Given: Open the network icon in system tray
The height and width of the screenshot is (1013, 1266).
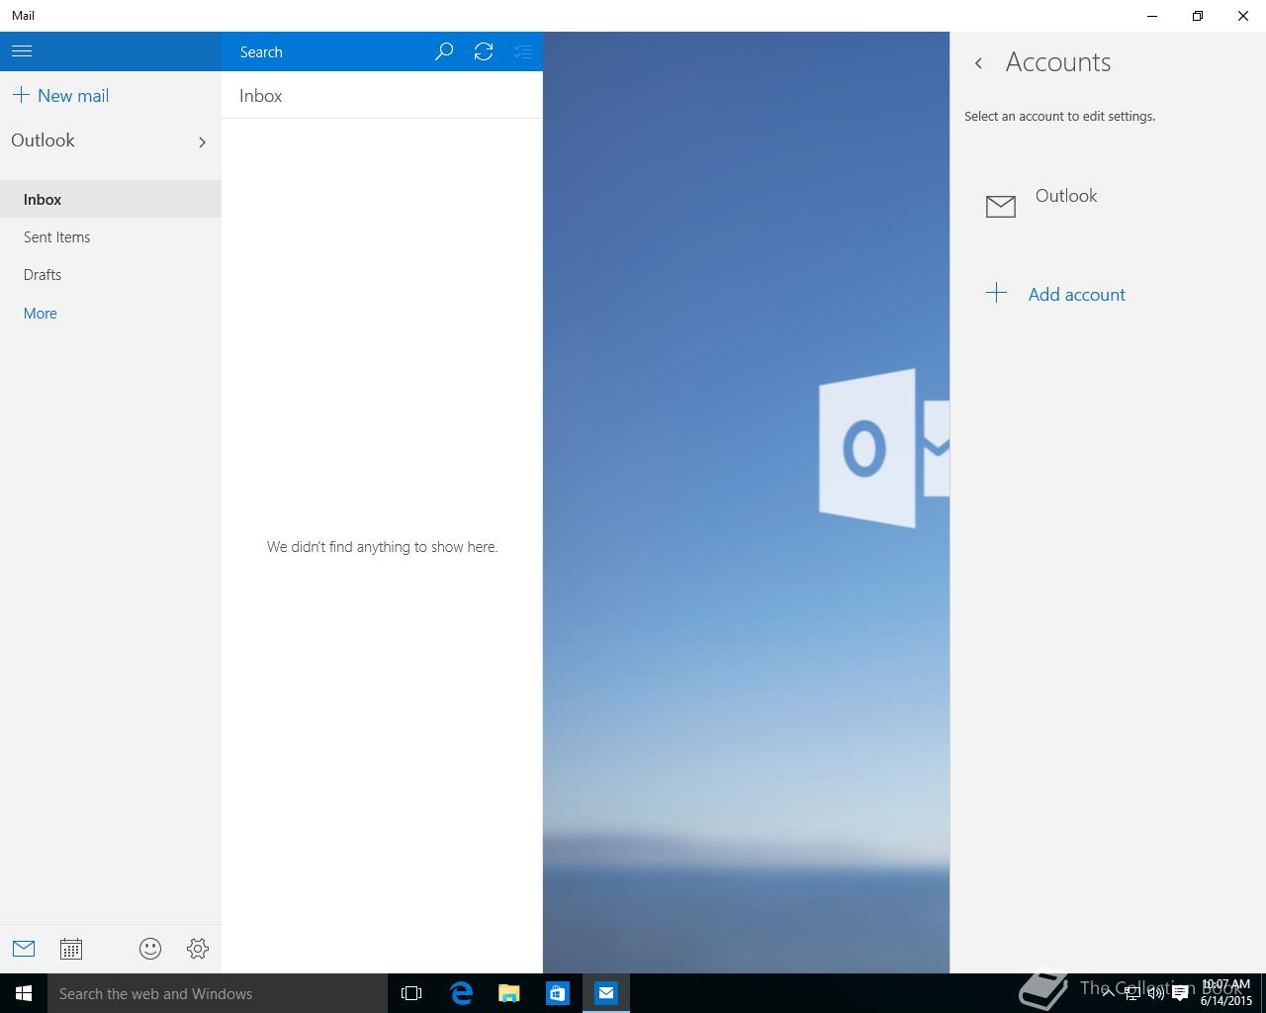Looking at the screenshot, I should point(1131,993).
